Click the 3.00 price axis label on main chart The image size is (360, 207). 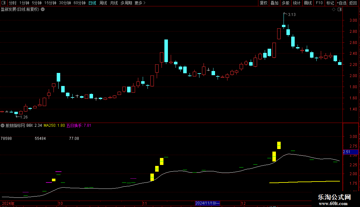coord(353,20)
